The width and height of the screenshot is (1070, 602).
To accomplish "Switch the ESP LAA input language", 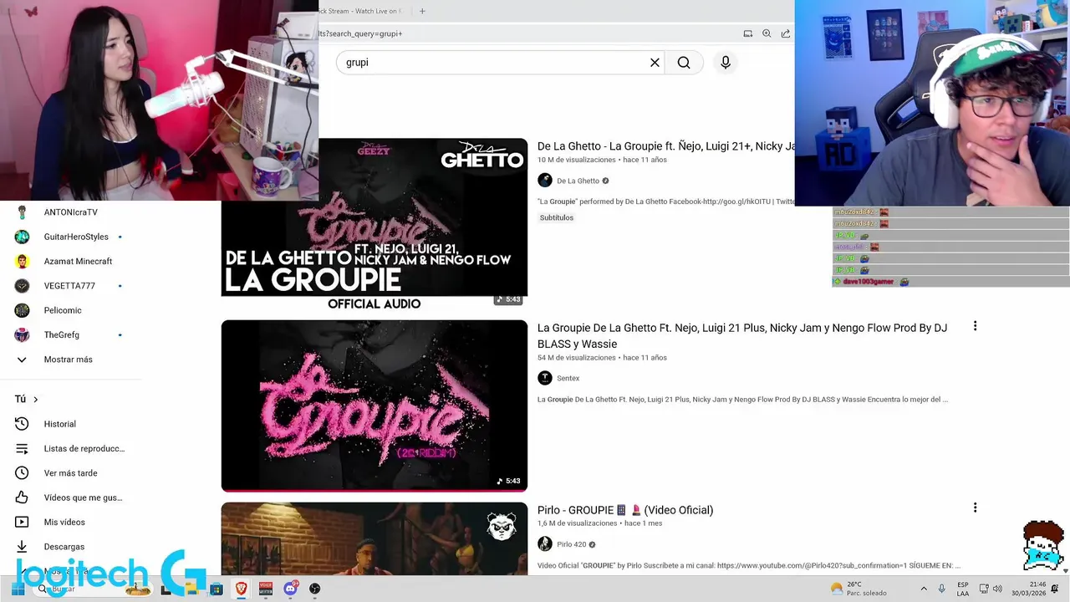I will coord(963,589).
